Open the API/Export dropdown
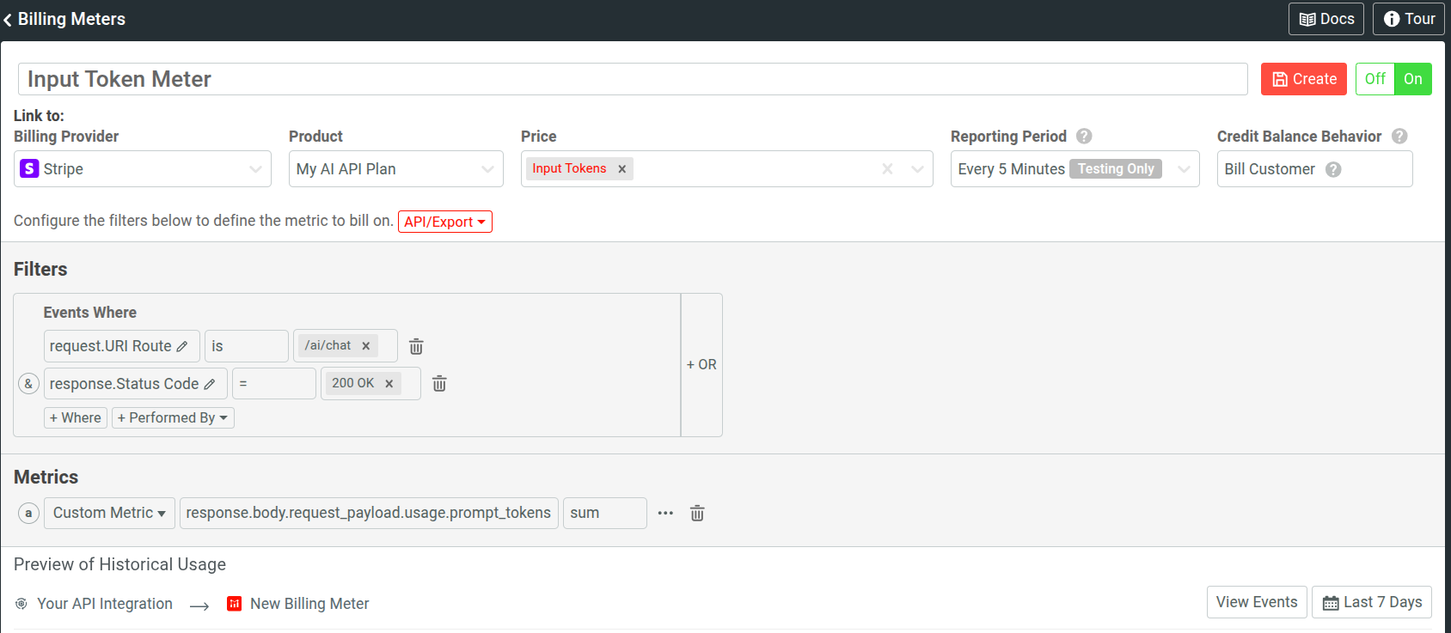Screen dimensions: 1451x633 (x=445, y=222)
